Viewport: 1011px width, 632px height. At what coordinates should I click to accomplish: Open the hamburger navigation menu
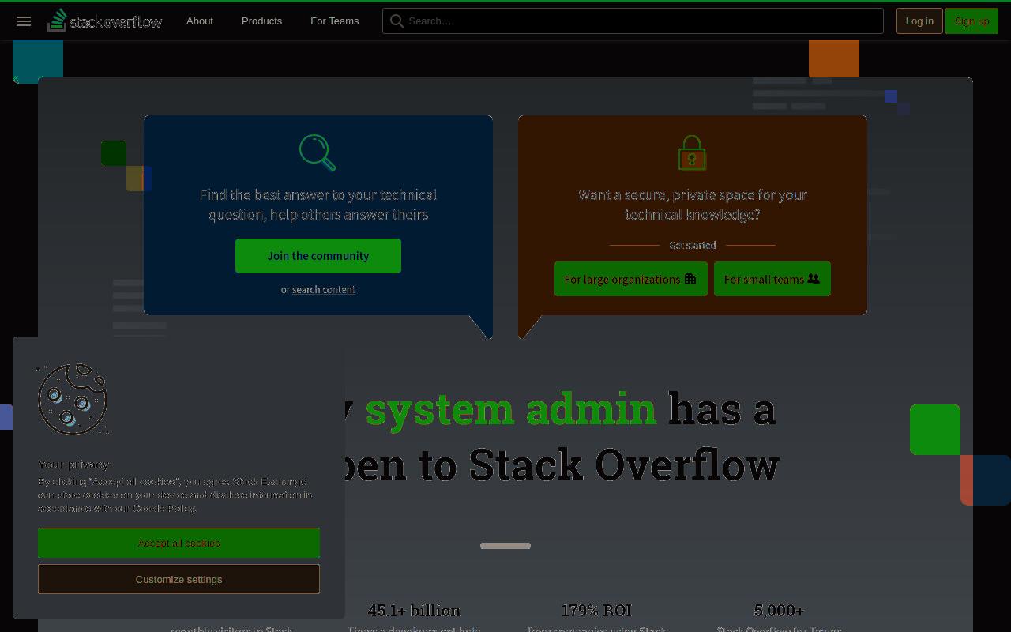click(x=24, y=21)
